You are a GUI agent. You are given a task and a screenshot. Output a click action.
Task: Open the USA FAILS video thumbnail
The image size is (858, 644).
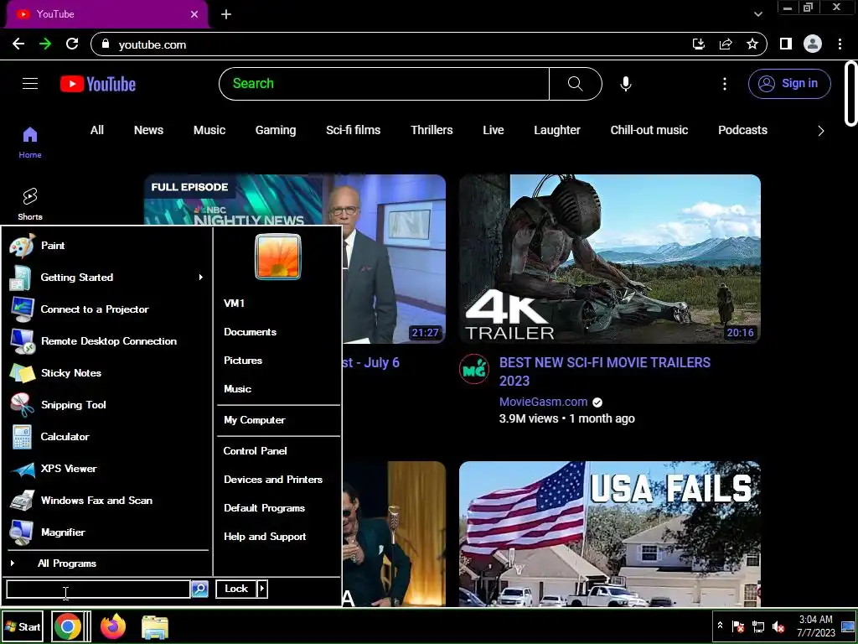[610, 534]
